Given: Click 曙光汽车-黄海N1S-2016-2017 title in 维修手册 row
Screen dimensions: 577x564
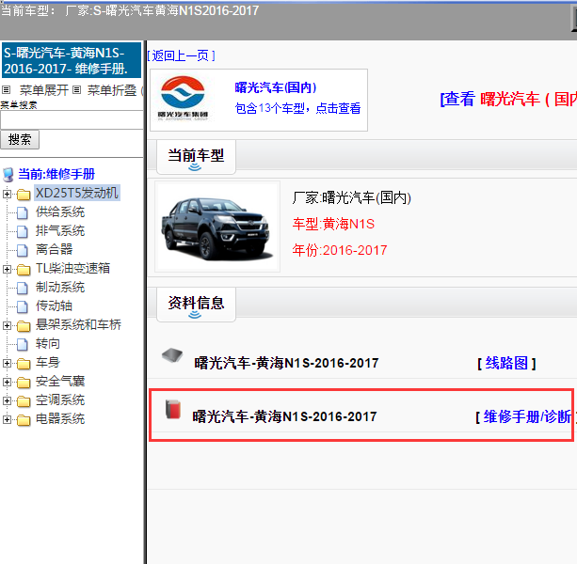Looking at the screenshot, I should [284, 417].
